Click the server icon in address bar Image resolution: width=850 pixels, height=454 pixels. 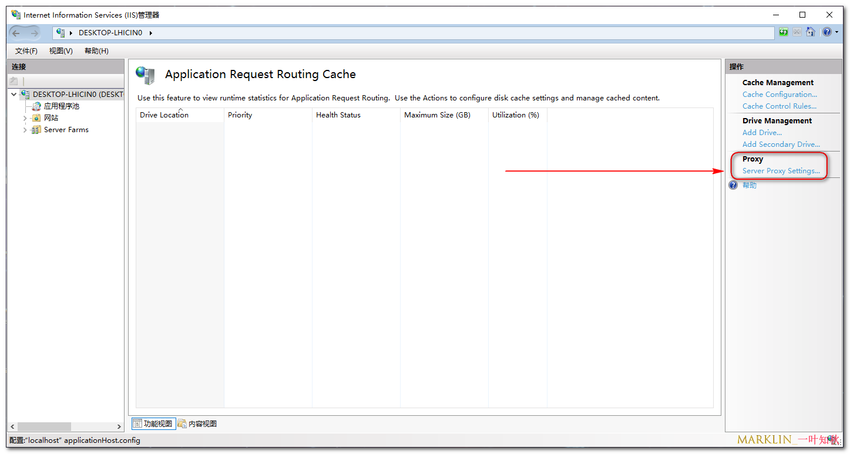pos(61,33)
